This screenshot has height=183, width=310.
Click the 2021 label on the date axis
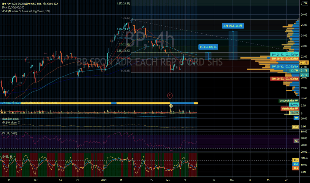click(x=104, y=180)
